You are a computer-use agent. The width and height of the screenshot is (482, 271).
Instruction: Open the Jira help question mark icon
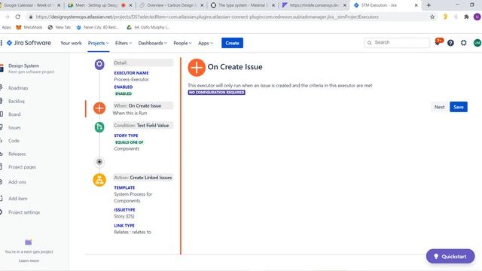(450, 43)
